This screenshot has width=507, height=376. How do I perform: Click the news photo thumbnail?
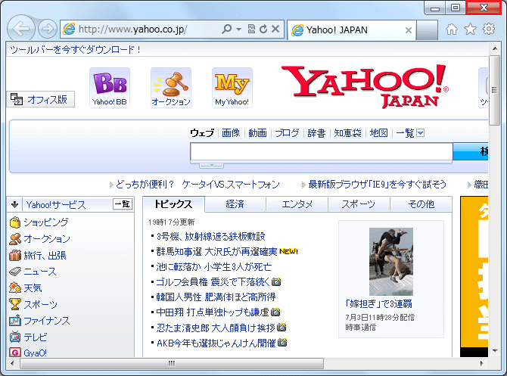point(390,262)
